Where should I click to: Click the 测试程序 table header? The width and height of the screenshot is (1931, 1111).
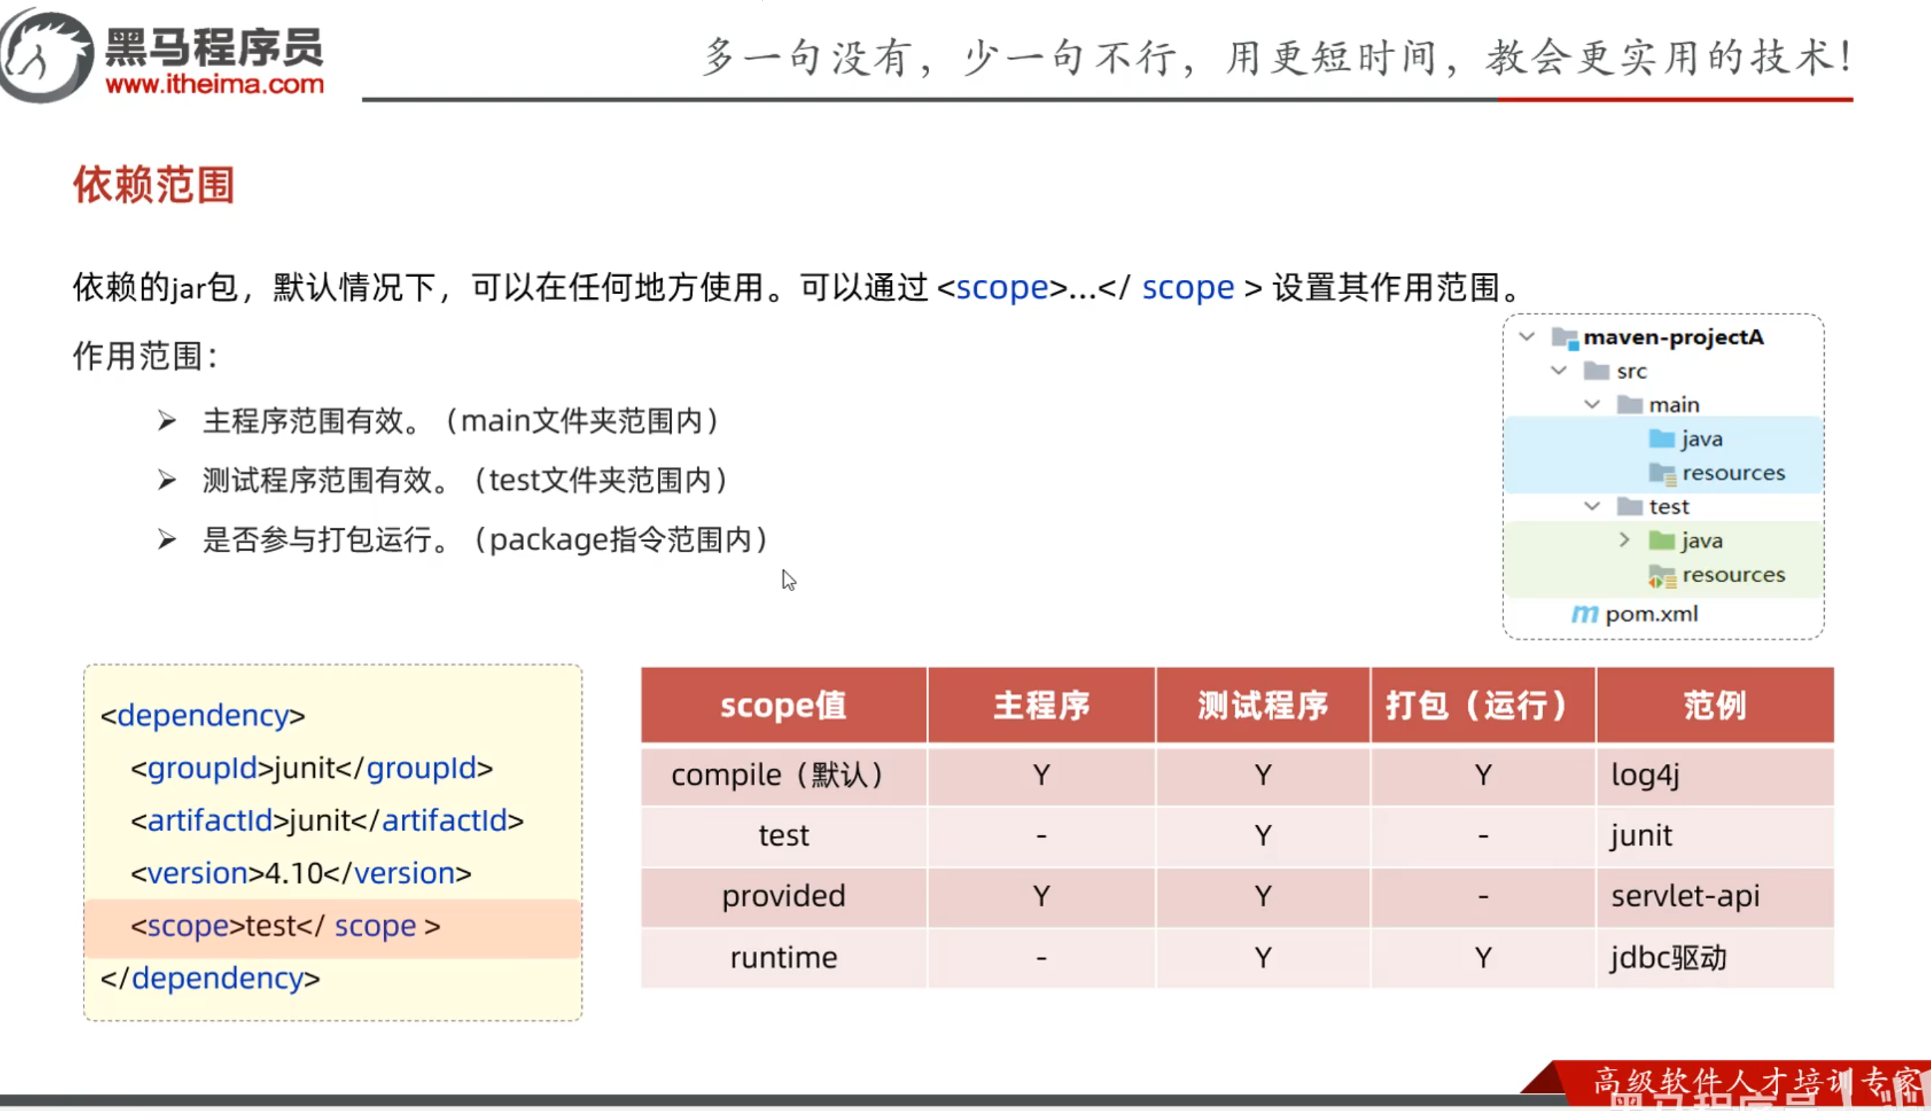point(1263,704)
